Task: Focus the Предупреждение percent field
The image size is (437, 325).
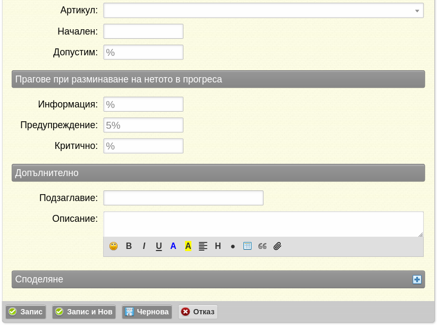Action: pos(143,125)
